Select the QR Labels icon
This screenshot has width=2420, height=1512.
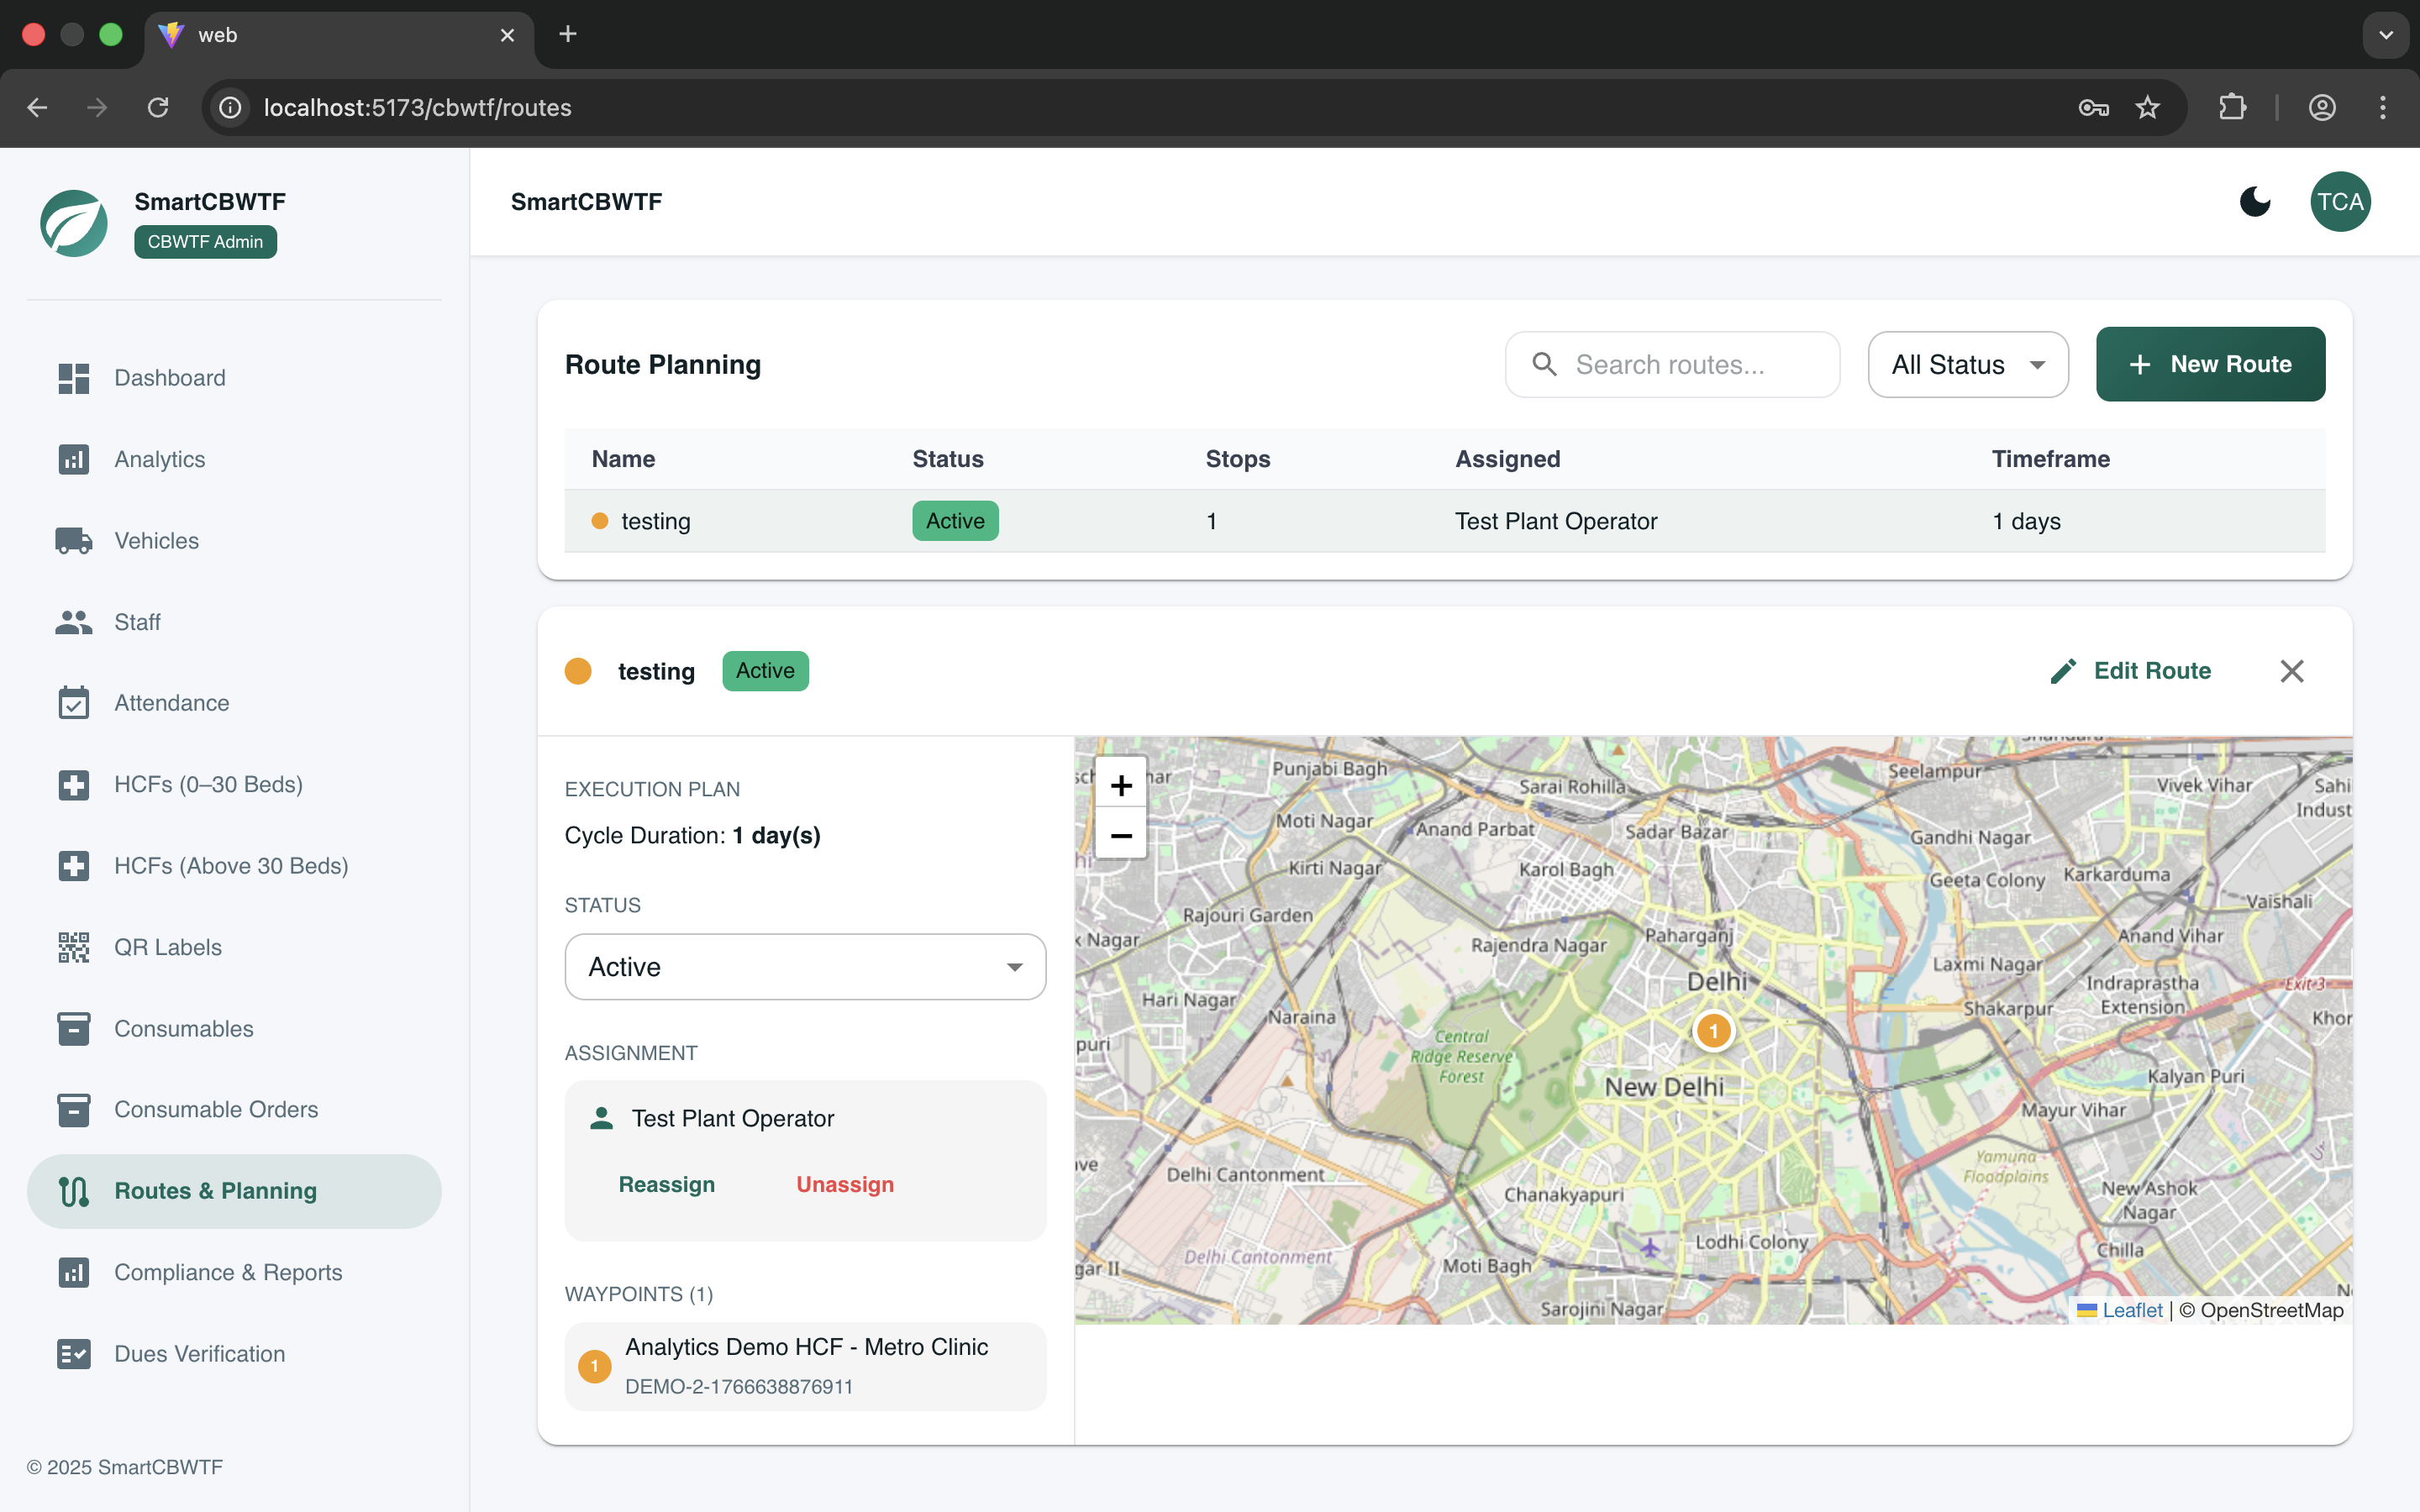pos(74,946)
